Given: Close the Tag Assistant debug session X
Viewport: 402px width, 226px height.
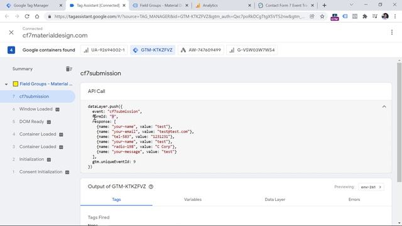Looking at the screenshot, I should [11, 33].
